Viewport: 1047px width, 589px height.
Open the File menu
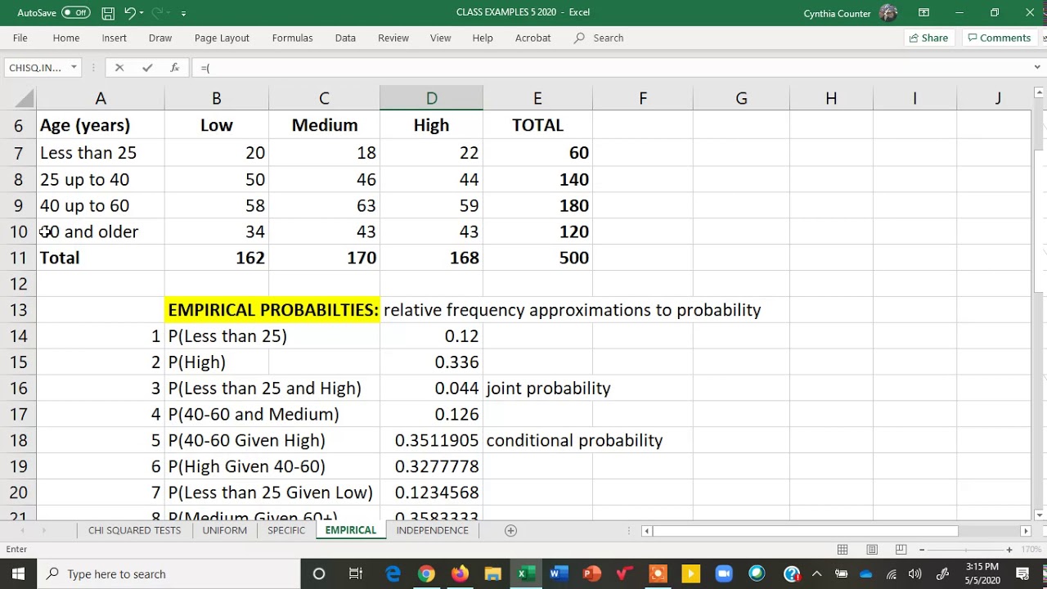point(20,38)
